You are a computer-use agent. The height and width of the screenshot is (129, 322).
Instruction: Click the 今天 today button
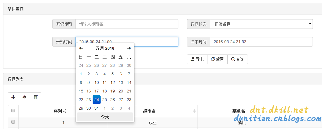[x=105, y=117]
